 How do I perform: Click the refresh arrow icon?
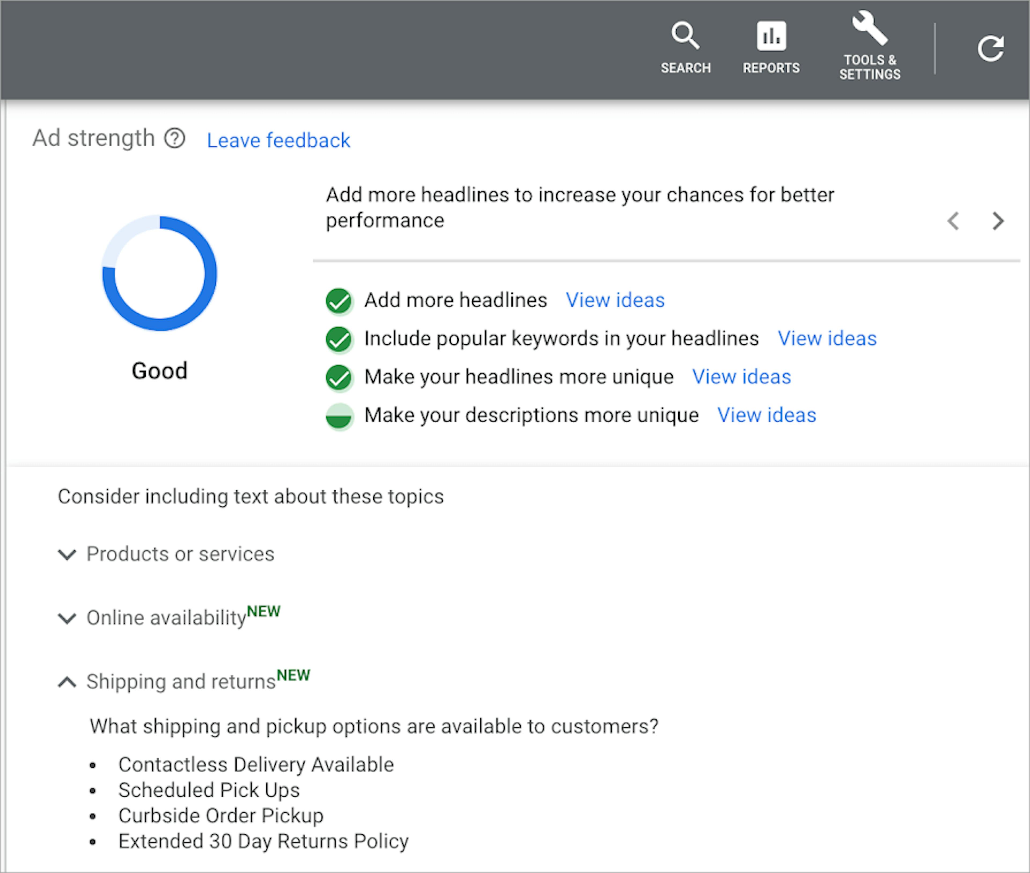click(x=990, y=49)
